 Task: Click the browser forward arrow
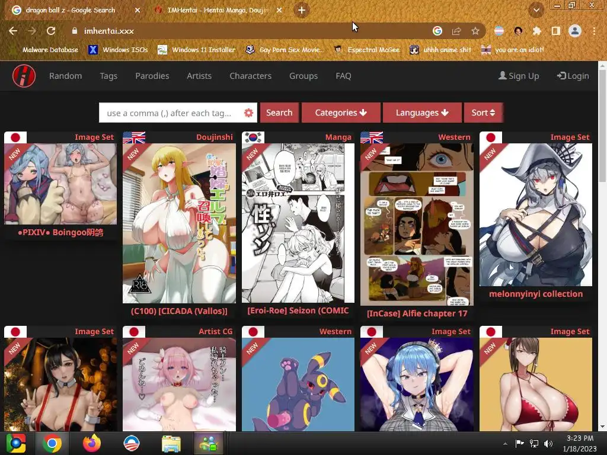point(32,31)
